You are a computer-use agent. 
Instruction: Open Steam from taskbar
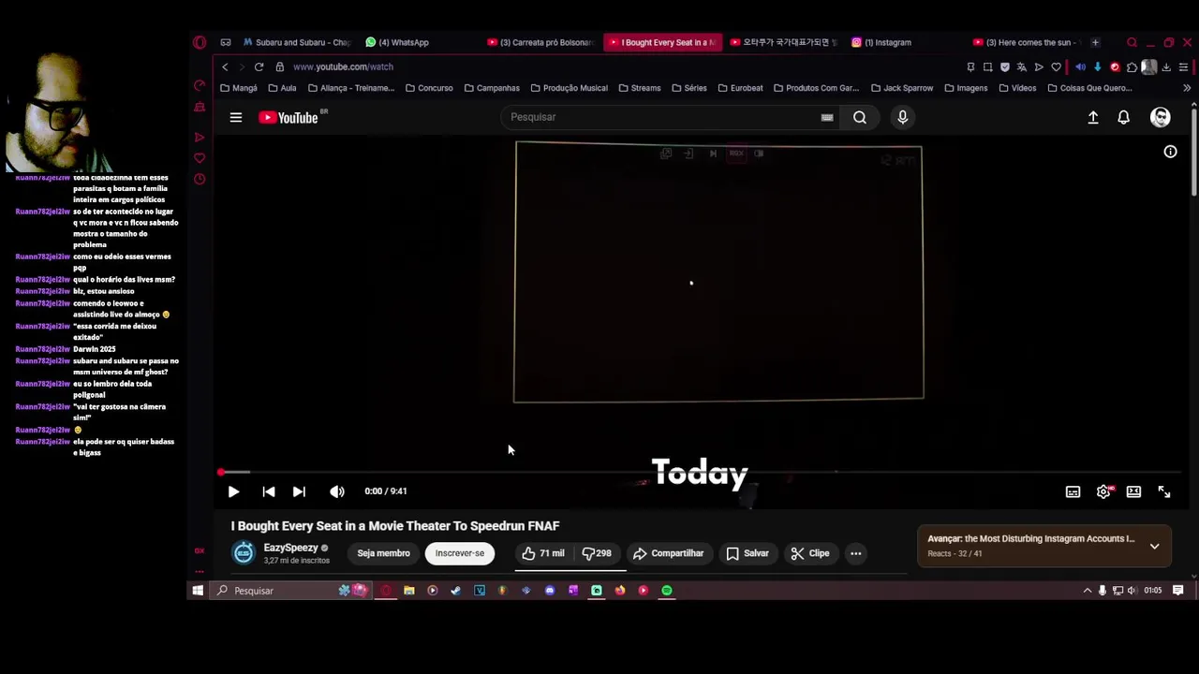(455, 591)
